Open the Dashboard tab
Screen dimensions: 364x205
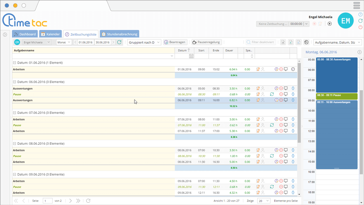point(25,34)
